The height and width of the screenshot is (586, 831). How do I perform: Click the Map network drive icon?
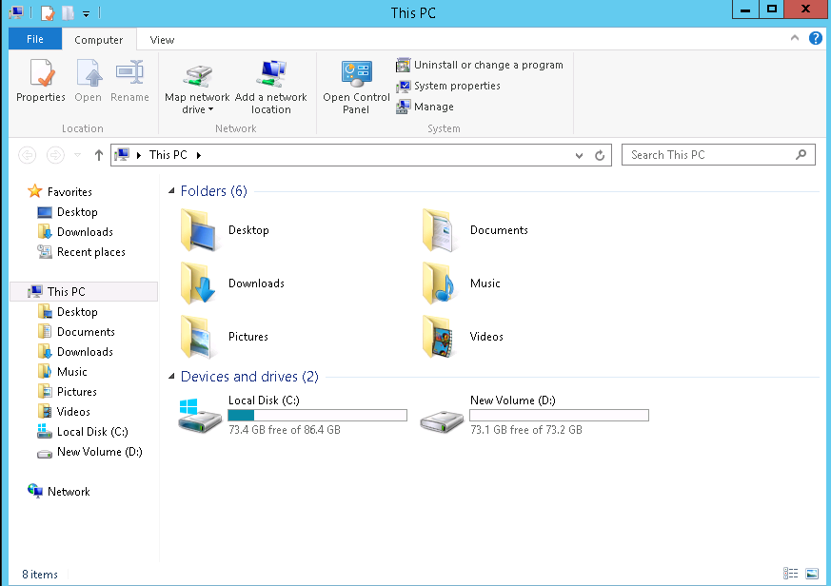click(197, 75)
